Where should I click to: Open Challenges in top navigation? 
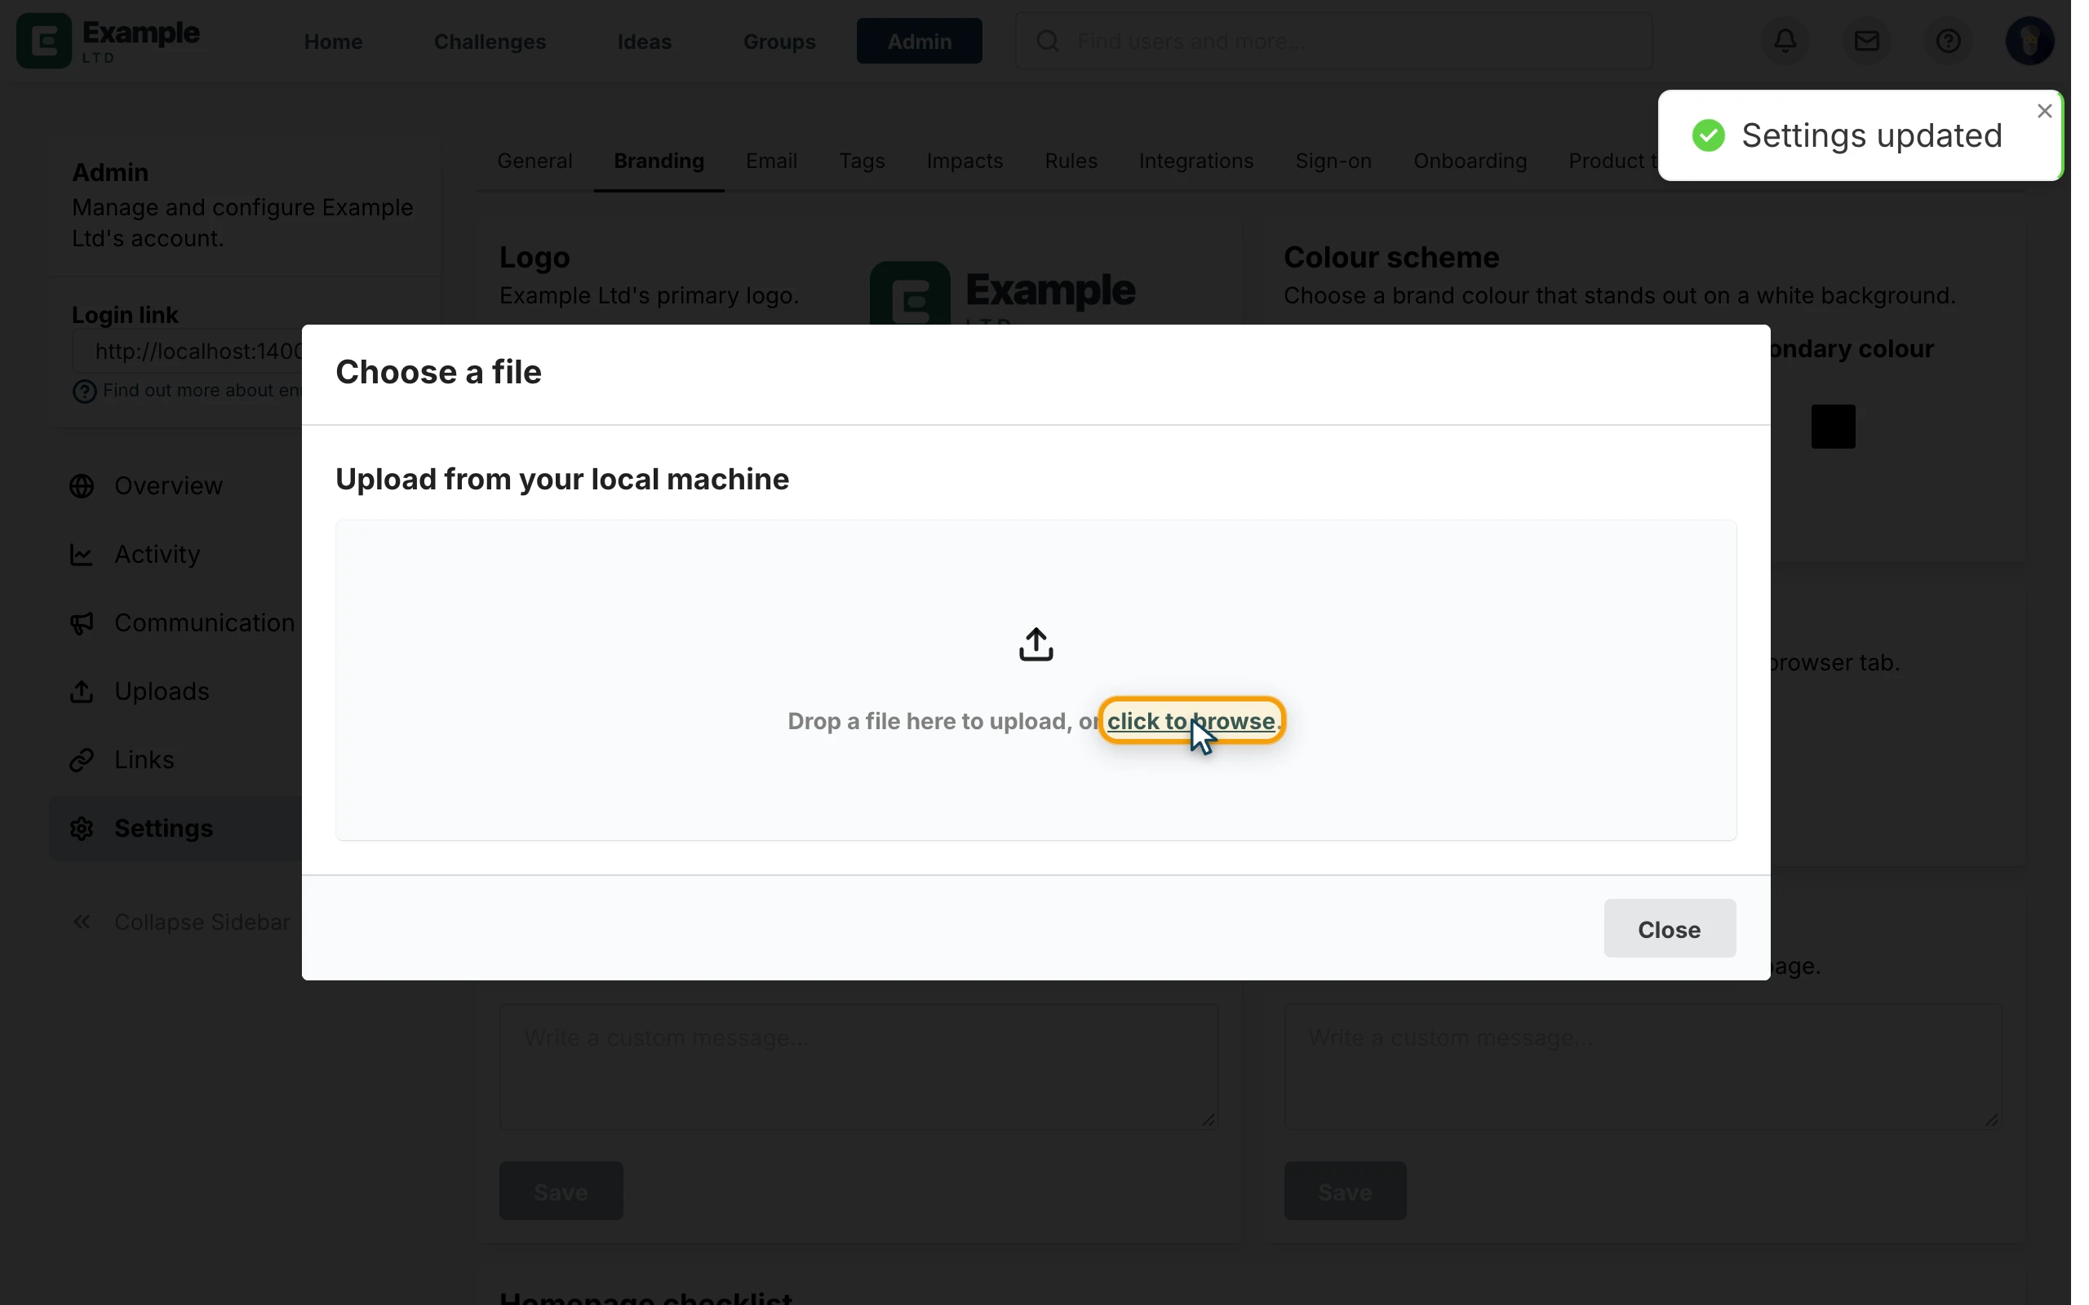(490, 42)
